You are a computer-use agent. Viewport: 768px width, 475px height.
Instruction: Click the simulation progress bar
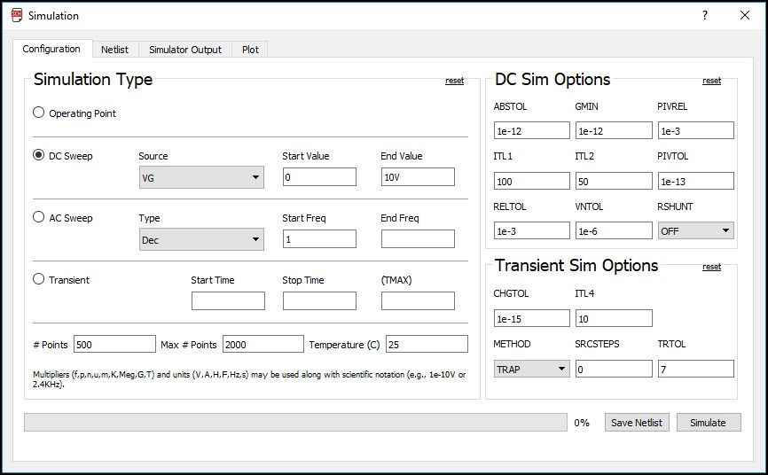click(294, 423)
